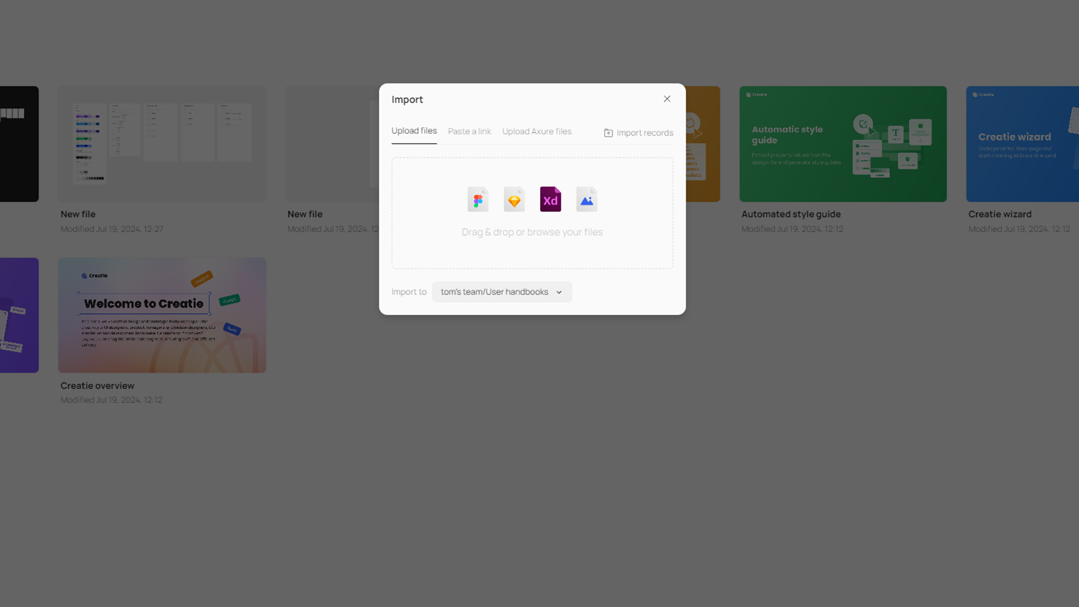Viewport: 1079px width, 607px height.
Task: Click the Figma file icon in upload area
Action: (x=478, y=200)
